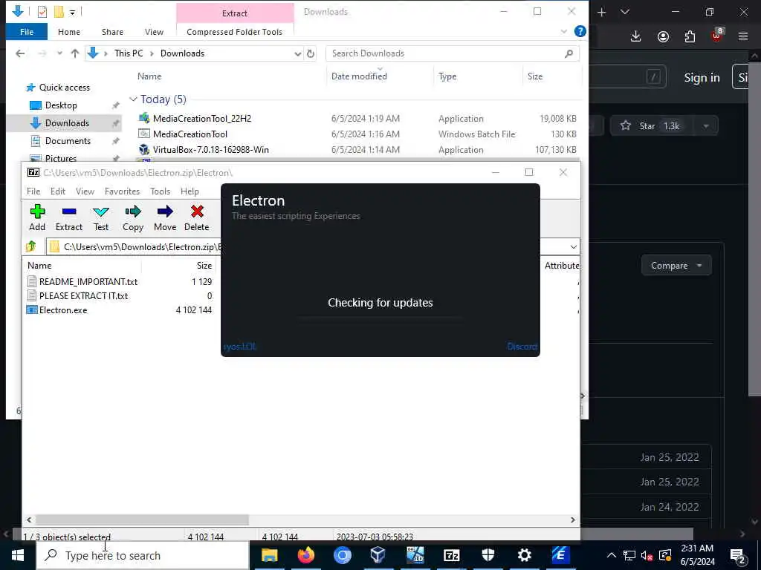Screen dimensions: 761x570
Task: Open Windows Security shield in taskbar
Action: (488, 555)
